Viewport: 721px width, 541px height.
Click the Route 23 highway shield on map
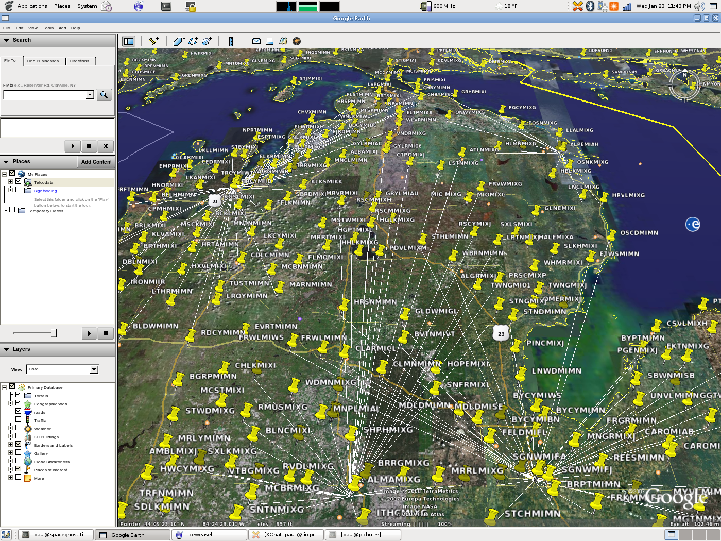(x=501, y=333)
